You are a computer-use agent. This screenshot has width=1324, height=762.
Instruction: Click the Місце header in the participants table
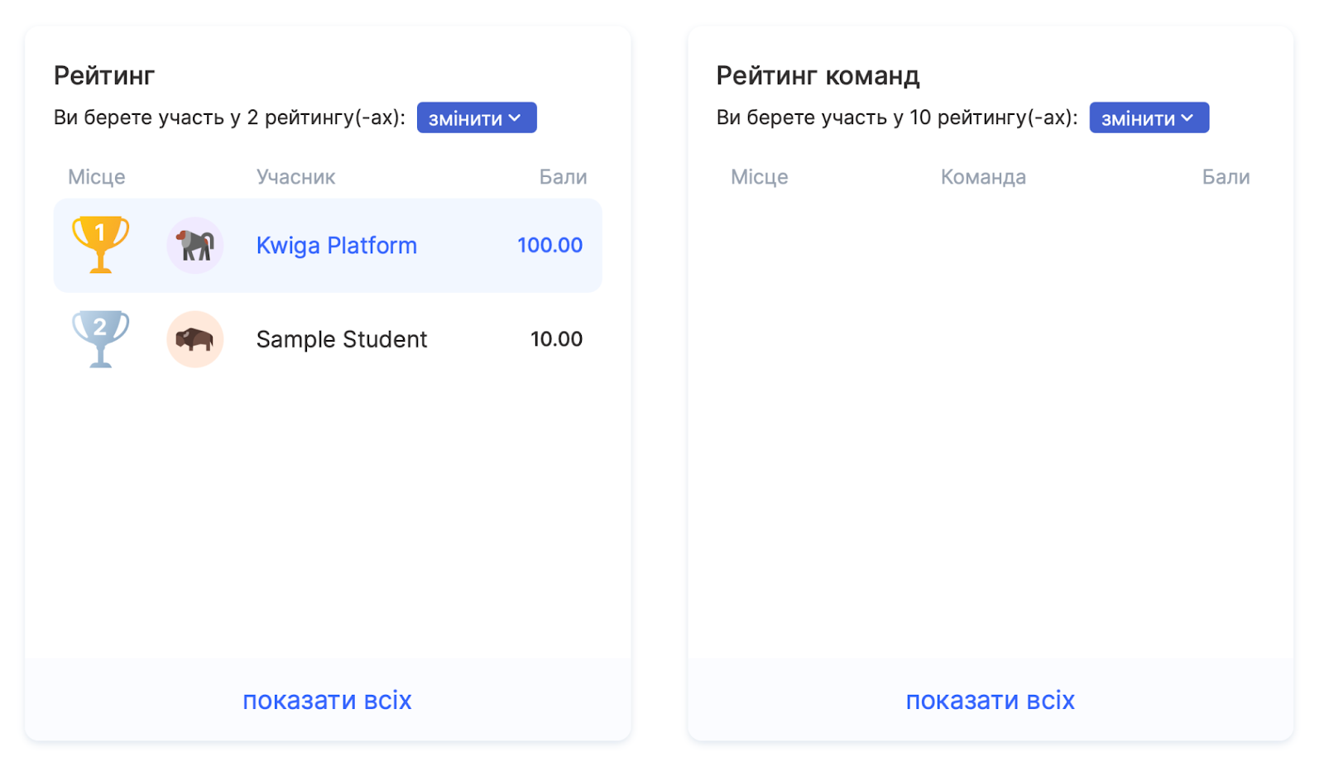tap(97, 177)
